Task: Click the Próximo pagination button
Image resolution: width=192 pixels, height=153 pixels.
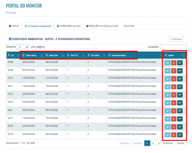Action: pyautogui.click(x=168, y=143)
